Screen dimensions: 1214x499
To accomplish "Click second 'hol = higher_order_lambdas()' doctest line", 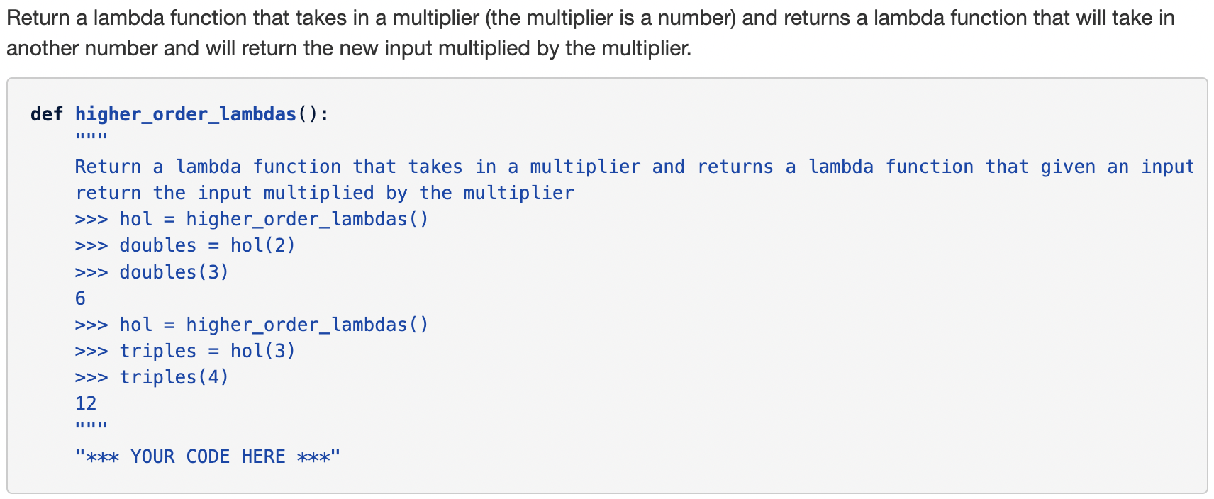I will (x=252, y=325).
